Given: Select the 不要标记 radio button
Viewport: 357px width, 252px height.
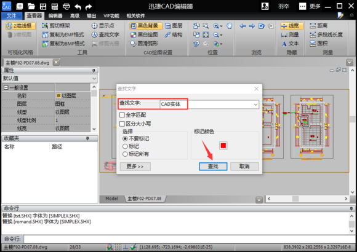Looking at the screenshot, I should click(125, 138).
